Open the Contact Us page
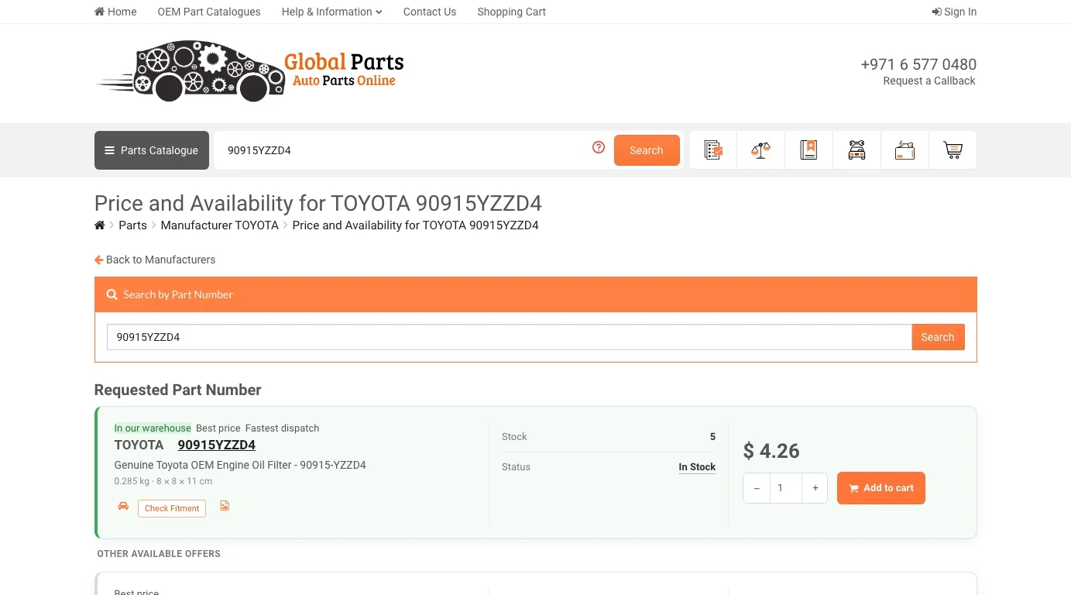 click(x=430, y=12)
